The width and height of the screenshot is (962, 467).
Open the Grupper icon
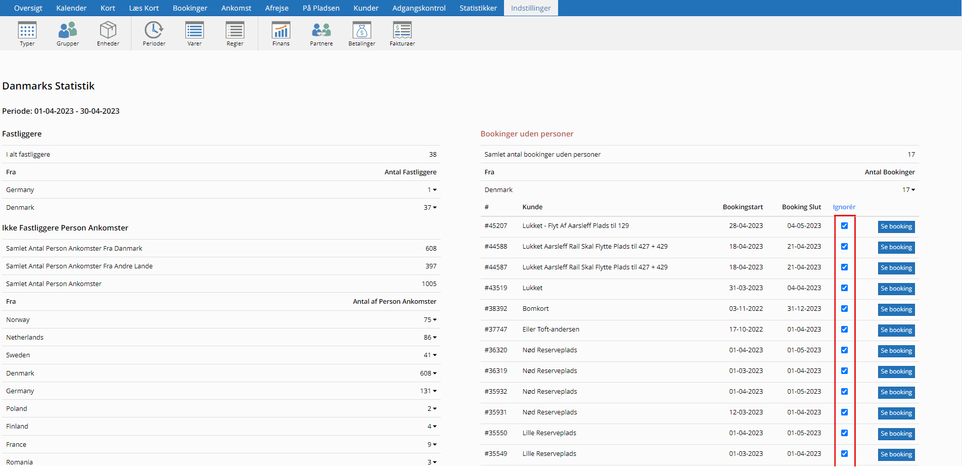(x=67, y=31)
